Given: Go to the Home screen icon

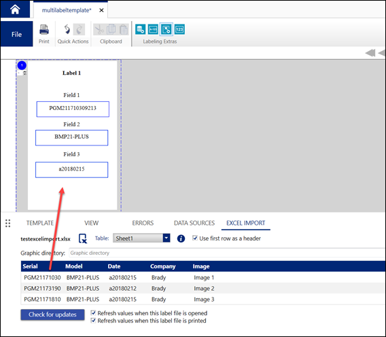Looking at the screenshot, I should click(15, 10).
